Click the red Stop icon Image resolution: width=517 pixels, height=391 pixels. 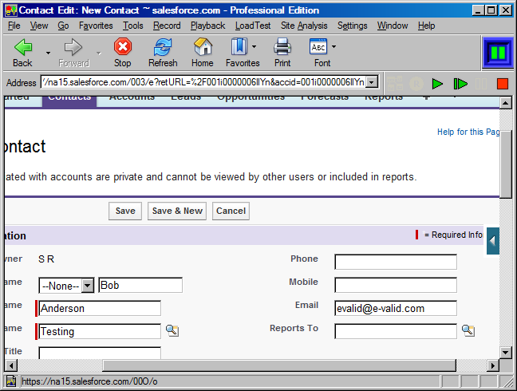123,46
